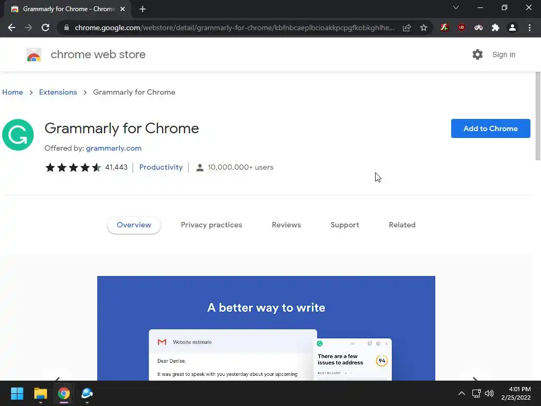
Task: Open the Windows Start menu
Action: point(17,393)
